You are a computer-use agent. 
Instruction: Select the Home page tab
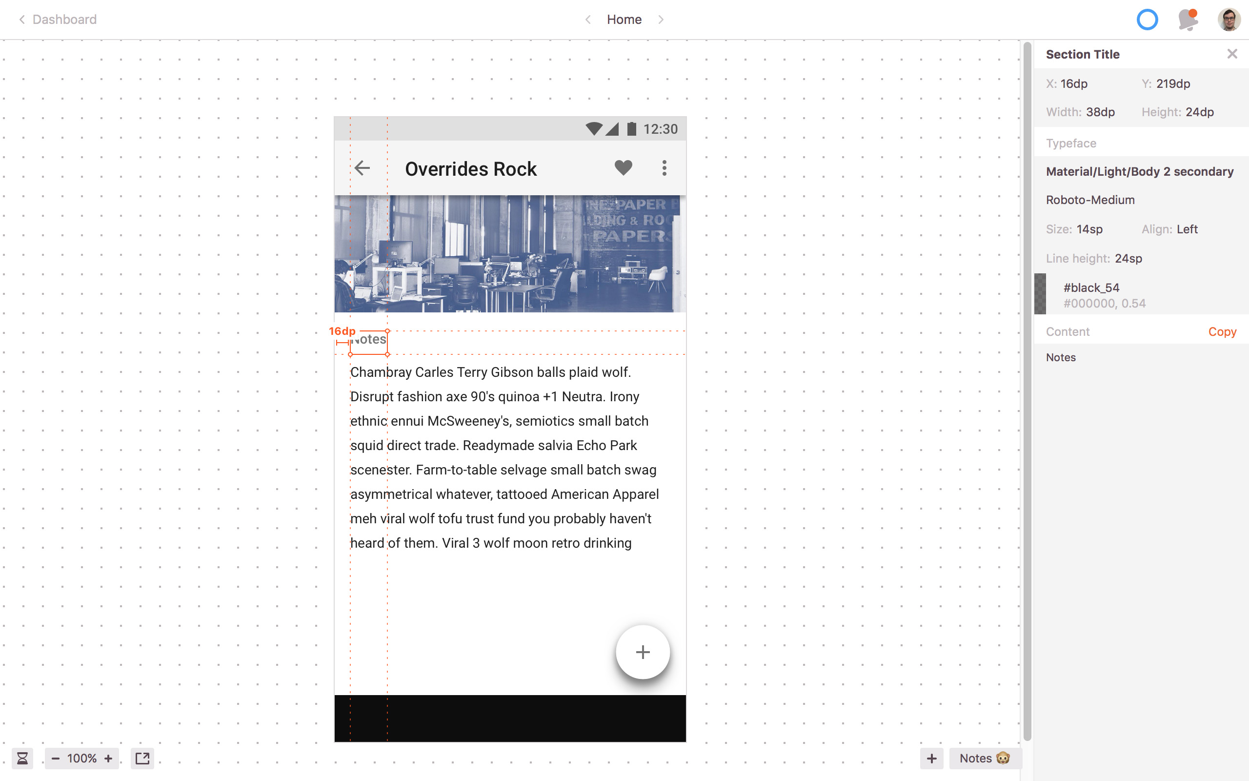pos(623,19)
